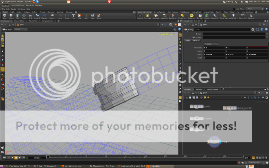Select the Curve shelf tool
Viewport: 269px width, 168px height.
tap(61, 16)
